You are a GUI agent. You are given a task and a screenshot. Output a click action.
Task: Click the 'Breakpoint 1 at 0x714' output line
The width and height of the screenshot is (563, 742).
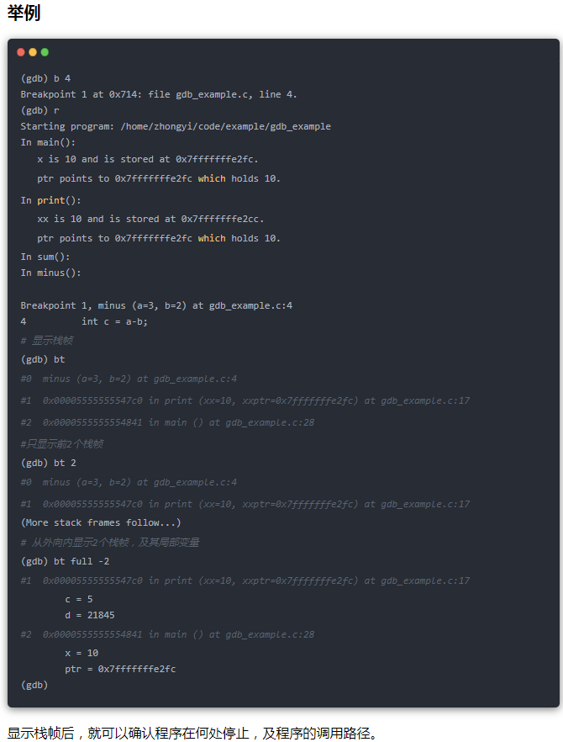159,94
